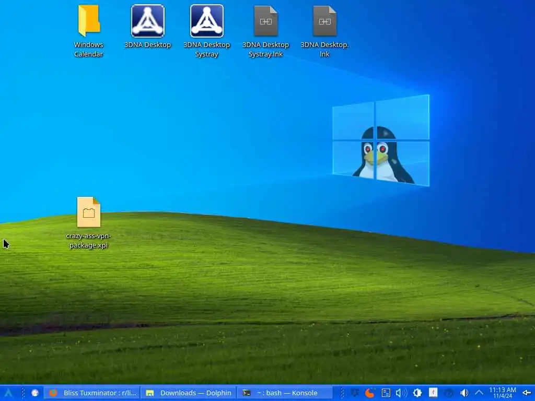Click the white document tray icon
535x401 pixels.
[x=433, y=393]
